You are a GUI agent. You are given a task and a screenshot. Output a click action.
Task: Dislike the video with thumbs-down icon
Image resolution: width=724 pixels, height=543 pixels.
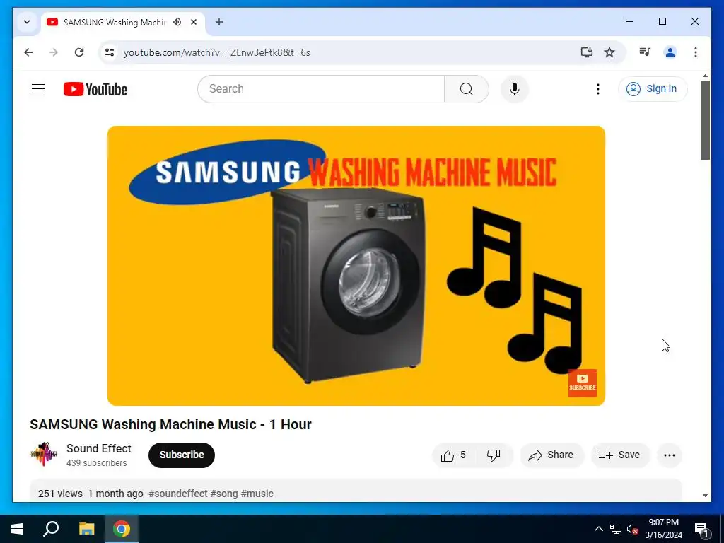(x=493, y=455)
